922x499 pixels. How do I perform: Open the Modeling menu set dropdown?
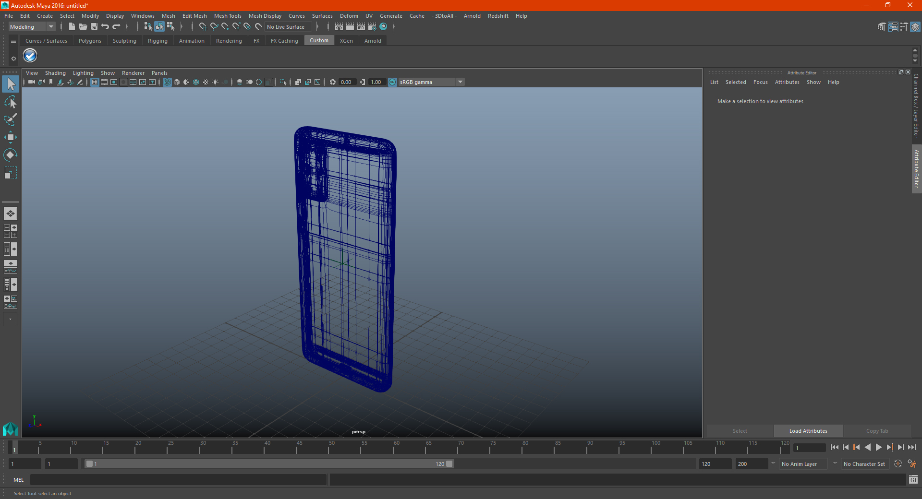coord(32,27)
